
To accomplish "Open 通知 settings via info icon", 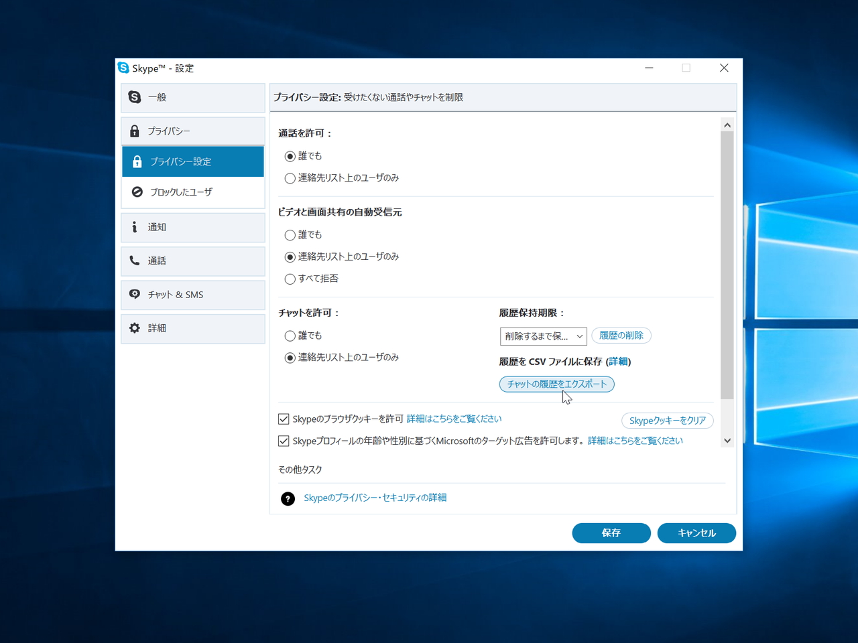I will pos(135,227).
